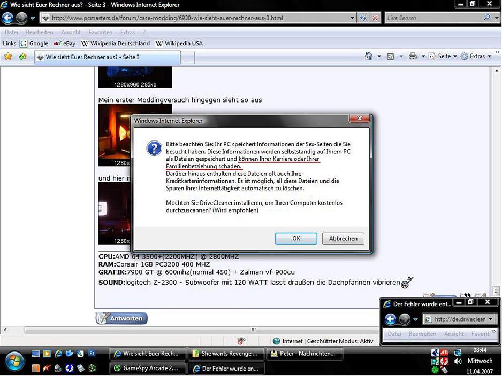Launch Photoshop from quick launch
502x376 pixels.
(x=92, y=354)
